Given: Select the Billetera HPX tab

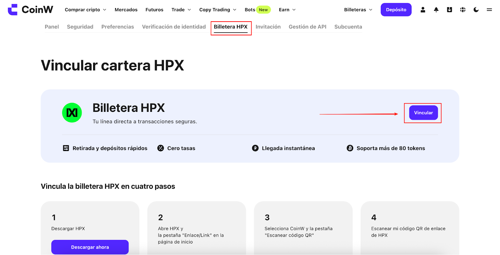Looking at the screenshot, I should point(231,27).
